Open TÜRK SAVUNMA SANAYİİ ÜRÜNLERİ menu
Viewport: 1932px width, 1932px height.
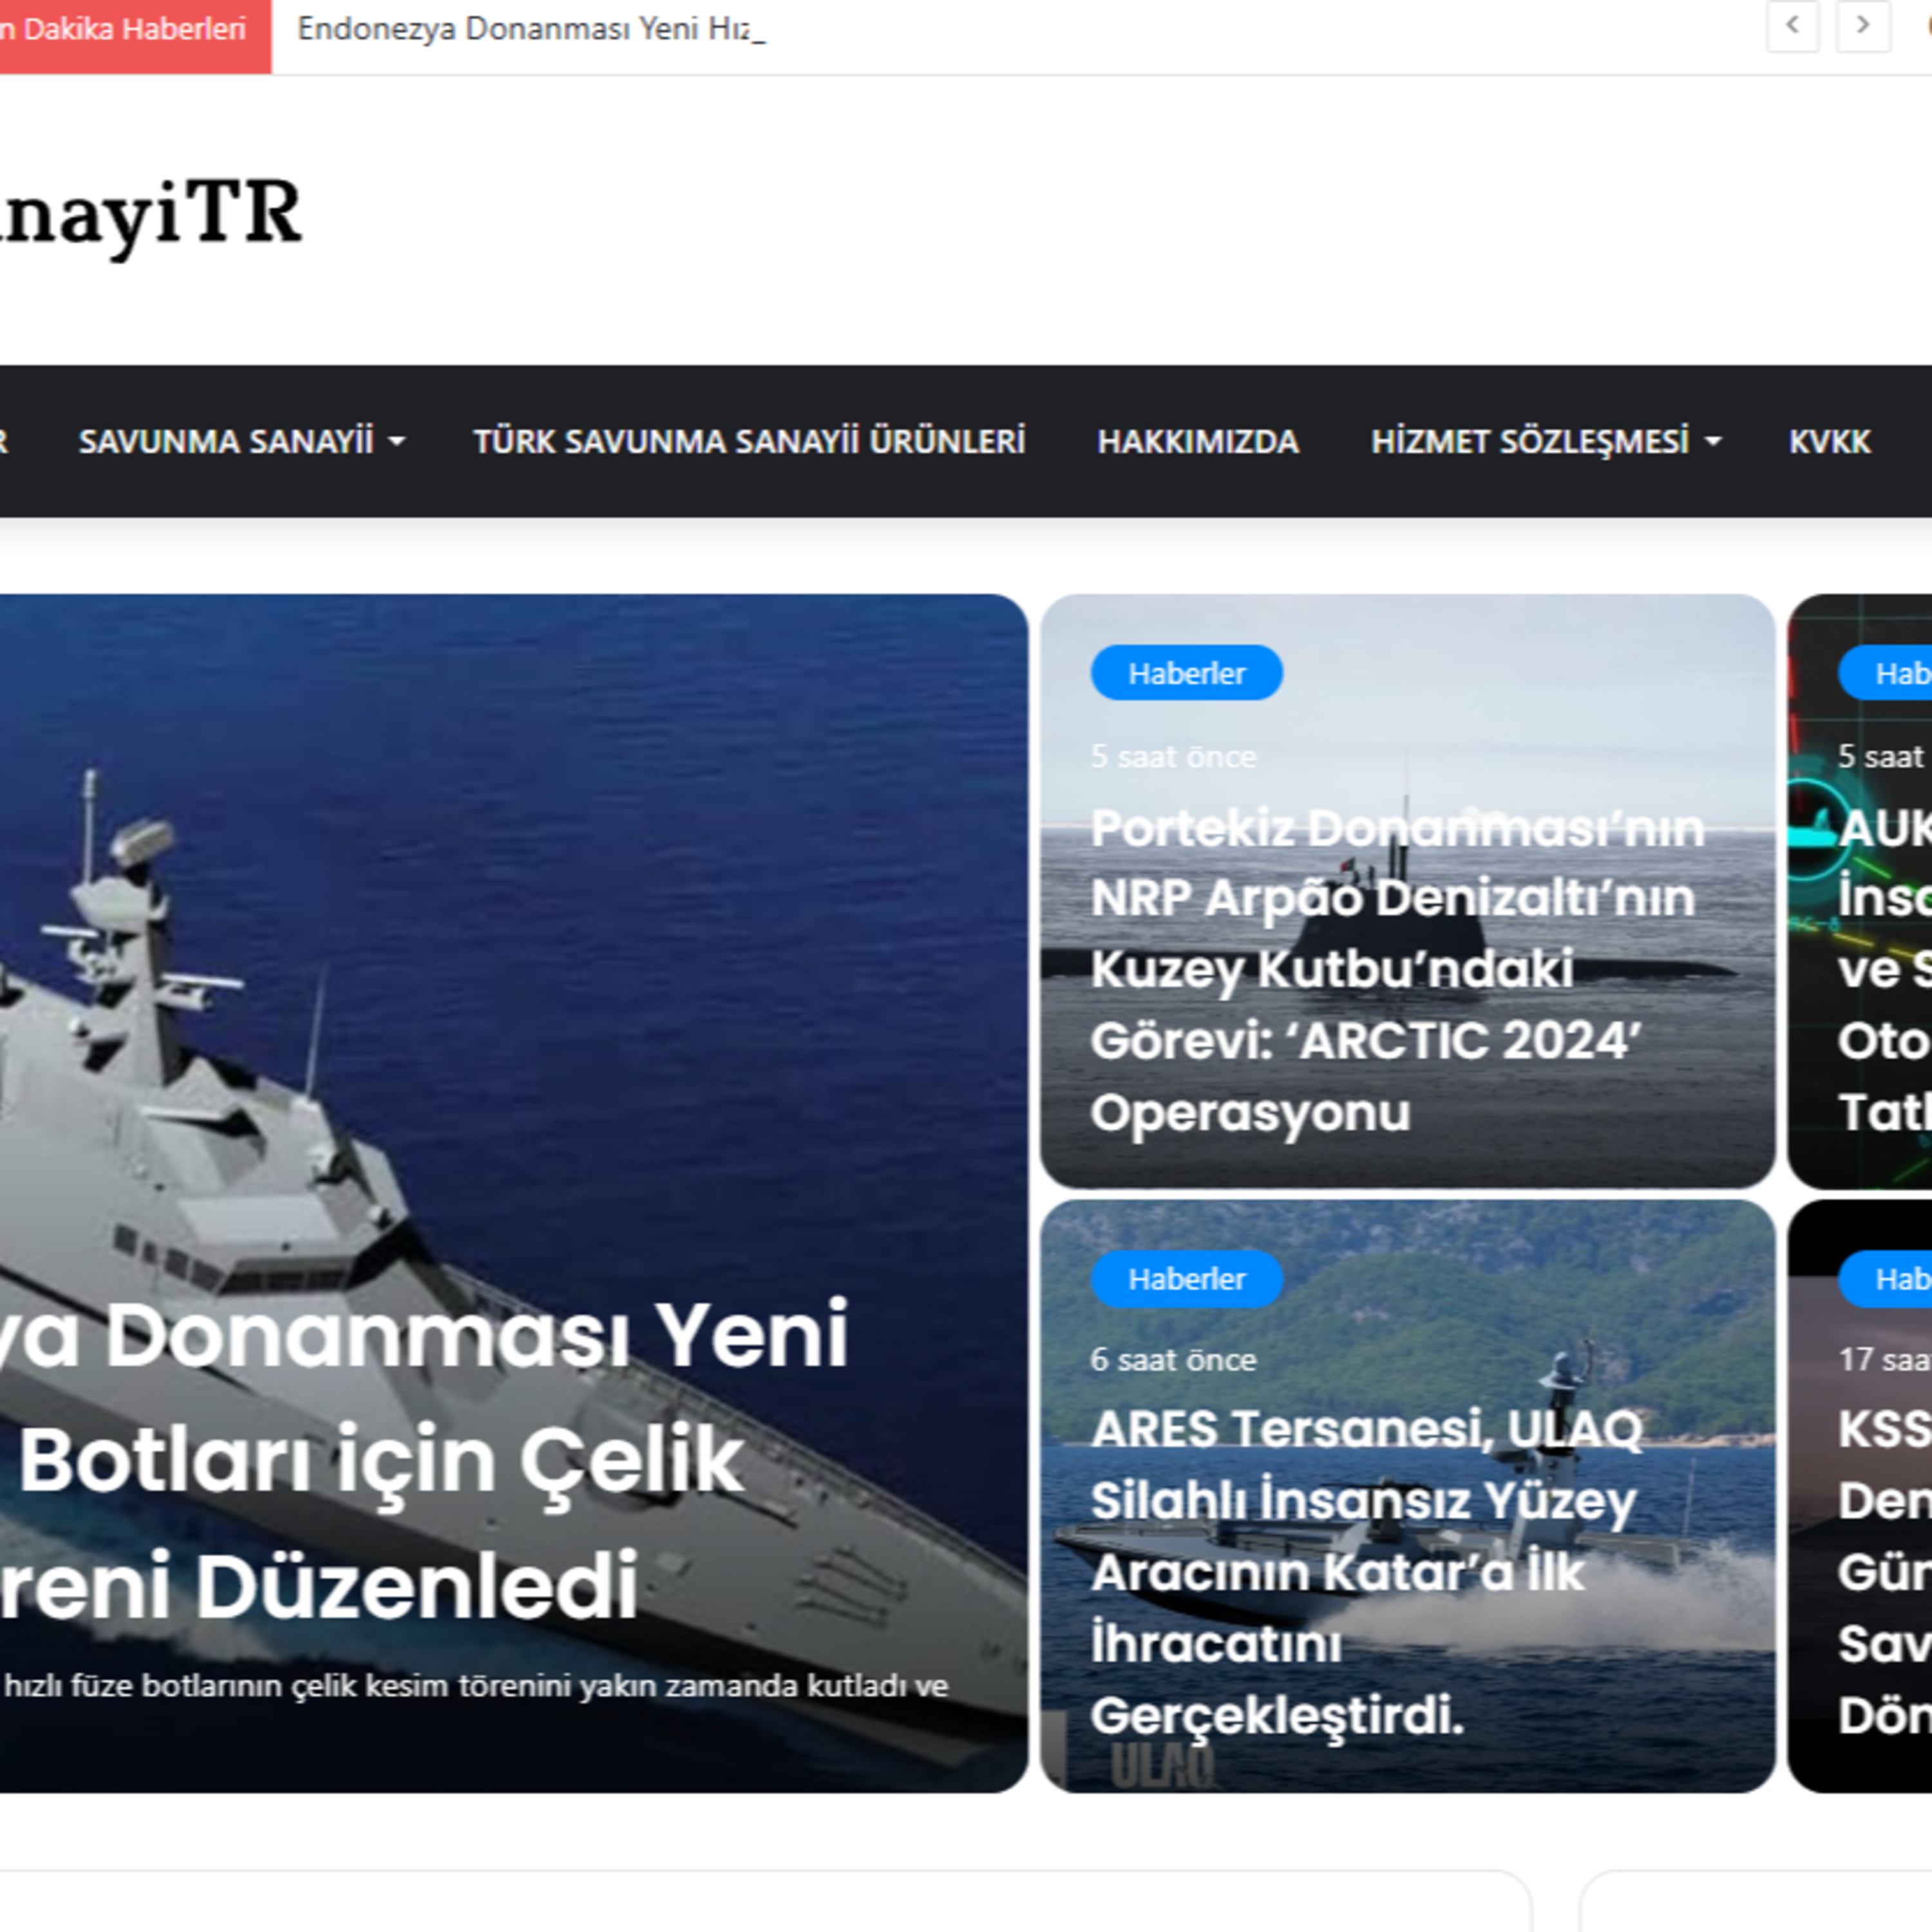click(x=749, y=441)
